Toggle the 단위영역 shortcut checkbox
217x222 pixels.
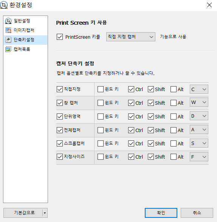[x=60, y=117]
